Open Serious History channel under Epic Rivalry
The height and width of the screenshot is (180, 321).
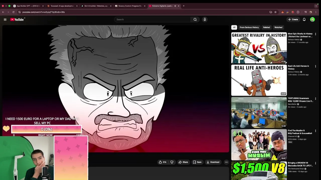pyautogui.click(x=294, y=39)
